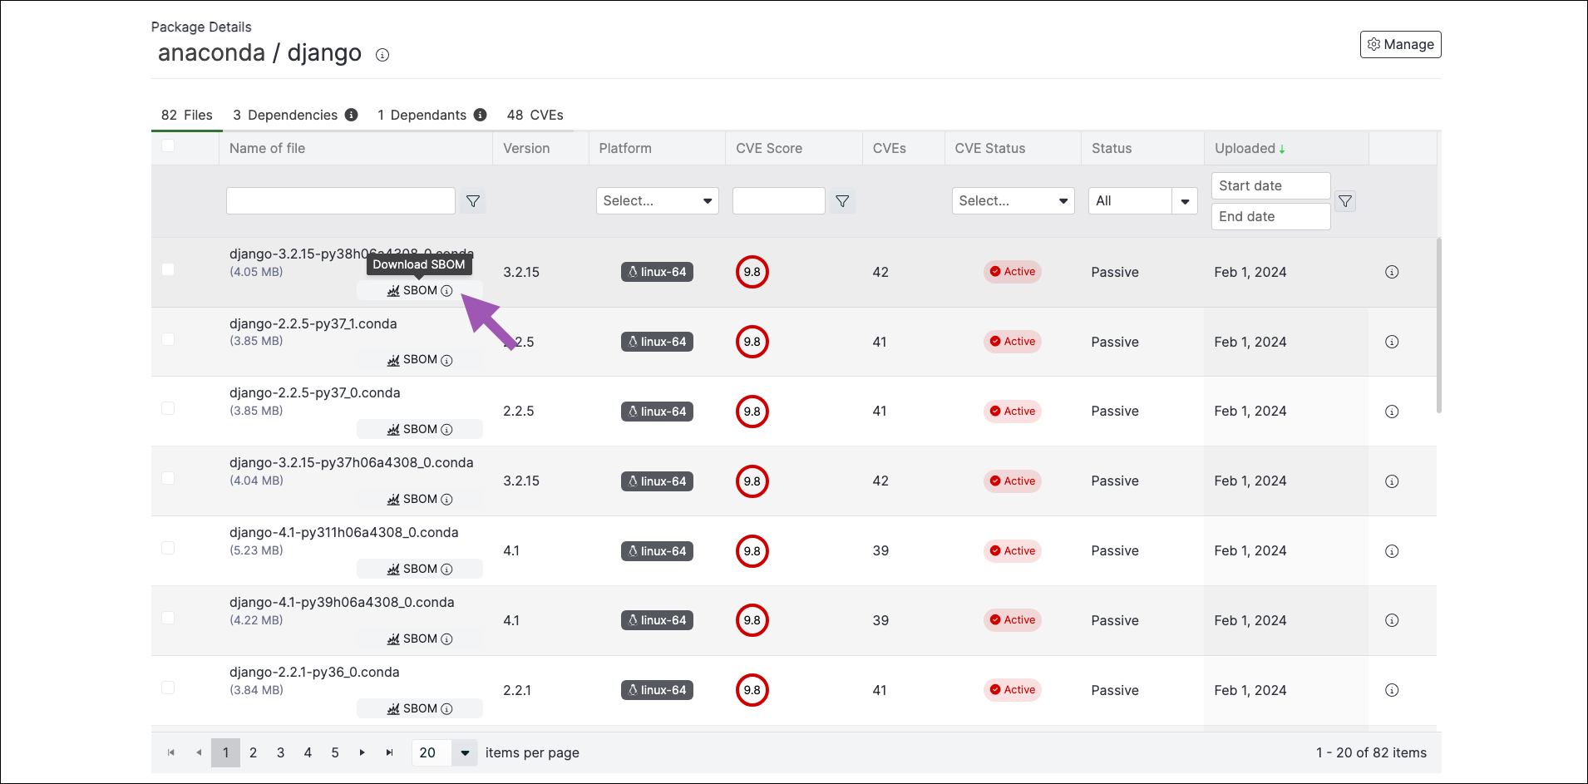The height and width of the screenshot is (784, 1588).
Task: Select checkbox for django-3.2.15-py37h06a4308_0.conda row
Action: [168, 478]
